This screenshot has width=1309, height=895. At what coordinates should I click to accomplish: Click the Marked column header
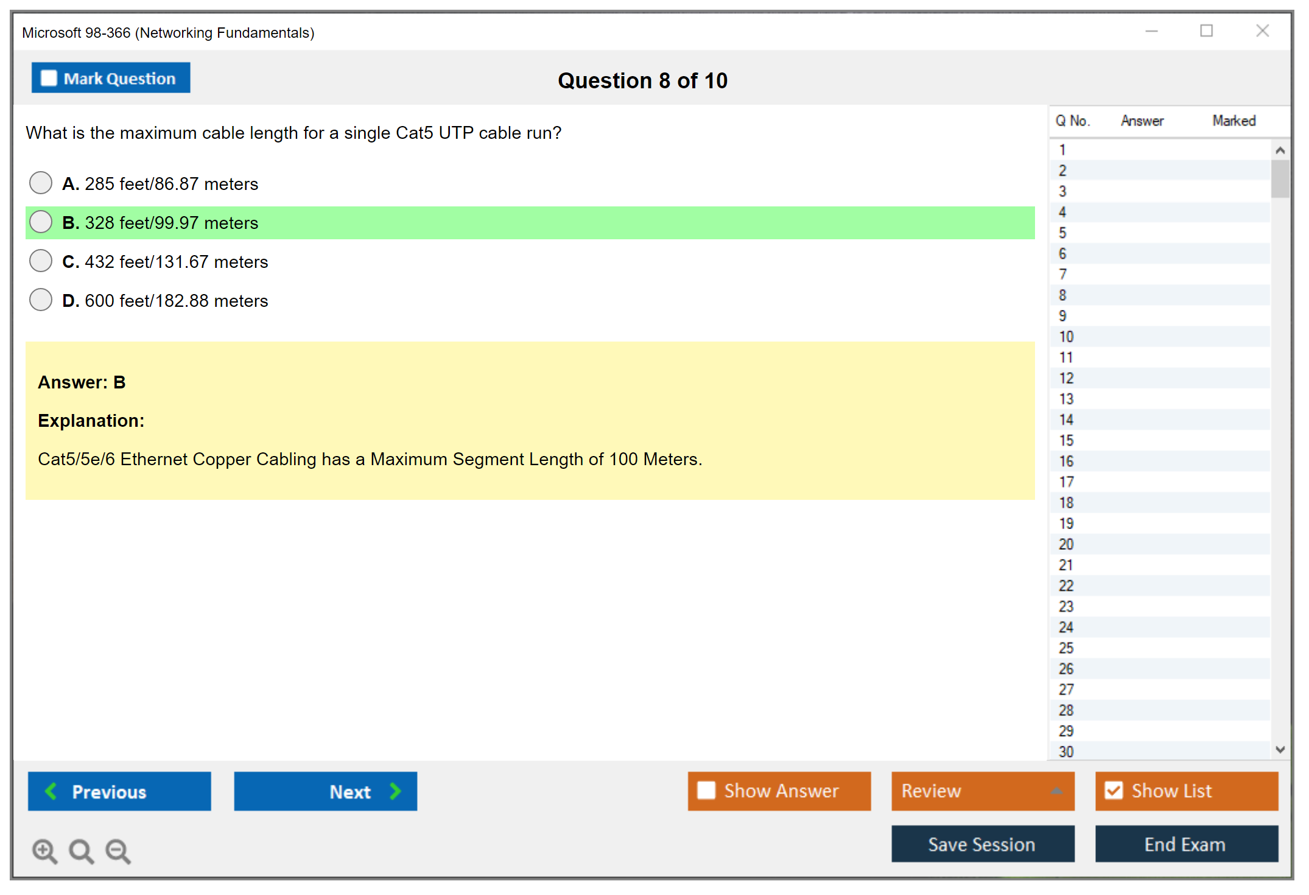coord(1234,121)
